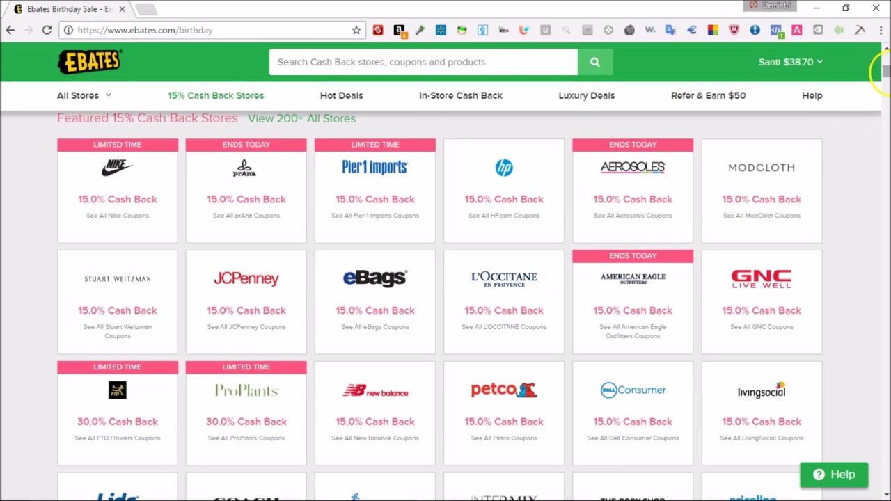Open the pink letter A extension
The image size is (891, 501).
coord(797,30)
